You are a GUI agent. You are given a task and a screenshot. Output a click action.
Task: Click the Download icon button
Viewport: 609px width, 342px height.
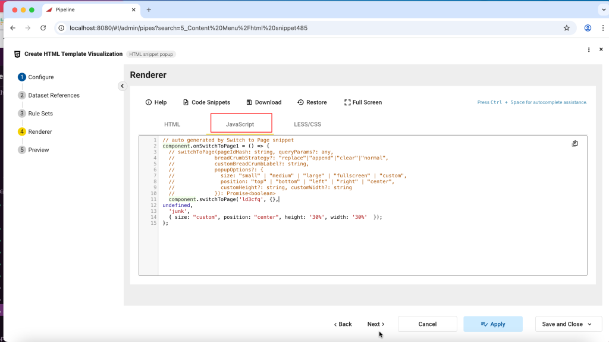point(249,102)
